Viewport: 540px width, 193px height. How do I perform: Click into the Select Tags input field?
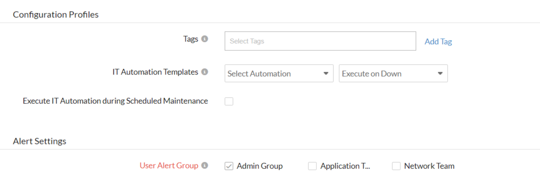(x=320, y=41)
